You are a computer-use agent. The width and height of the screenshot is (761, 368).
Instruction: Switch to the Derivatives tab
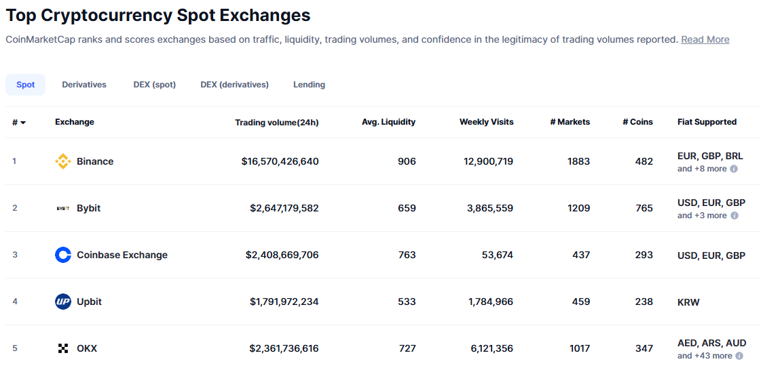(x=84, y=85)
